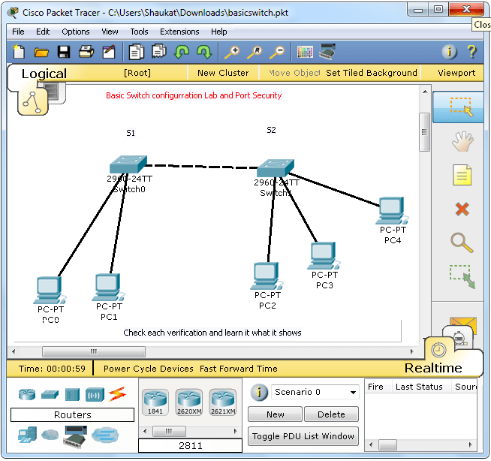
Task: Click Fast Forward Time
Action: 239,369
